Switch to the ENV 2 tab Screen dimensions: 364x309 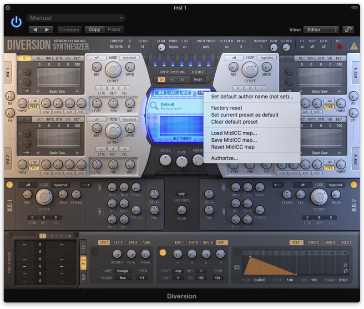click(193, 243)
